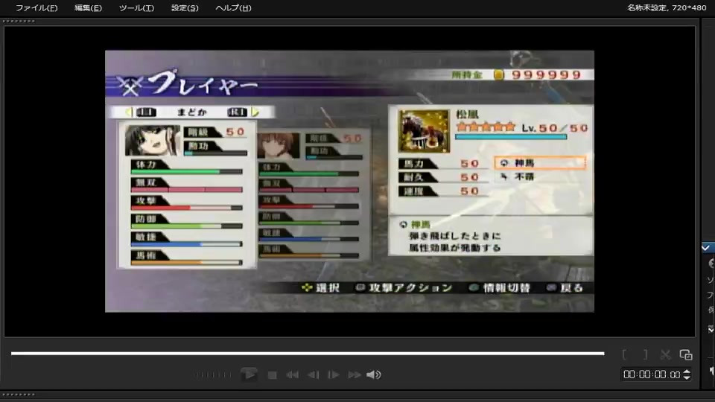
Task: Click the down chevron on right edge panel
Action: pos(711,329)
